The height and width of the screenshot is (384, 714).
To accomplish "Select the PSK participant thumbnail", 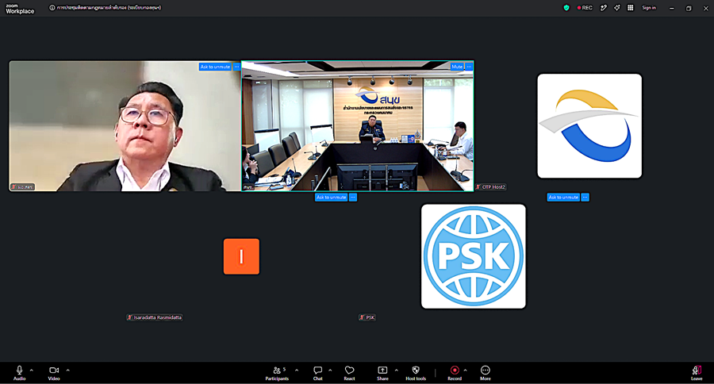I will tap(474, 256).
